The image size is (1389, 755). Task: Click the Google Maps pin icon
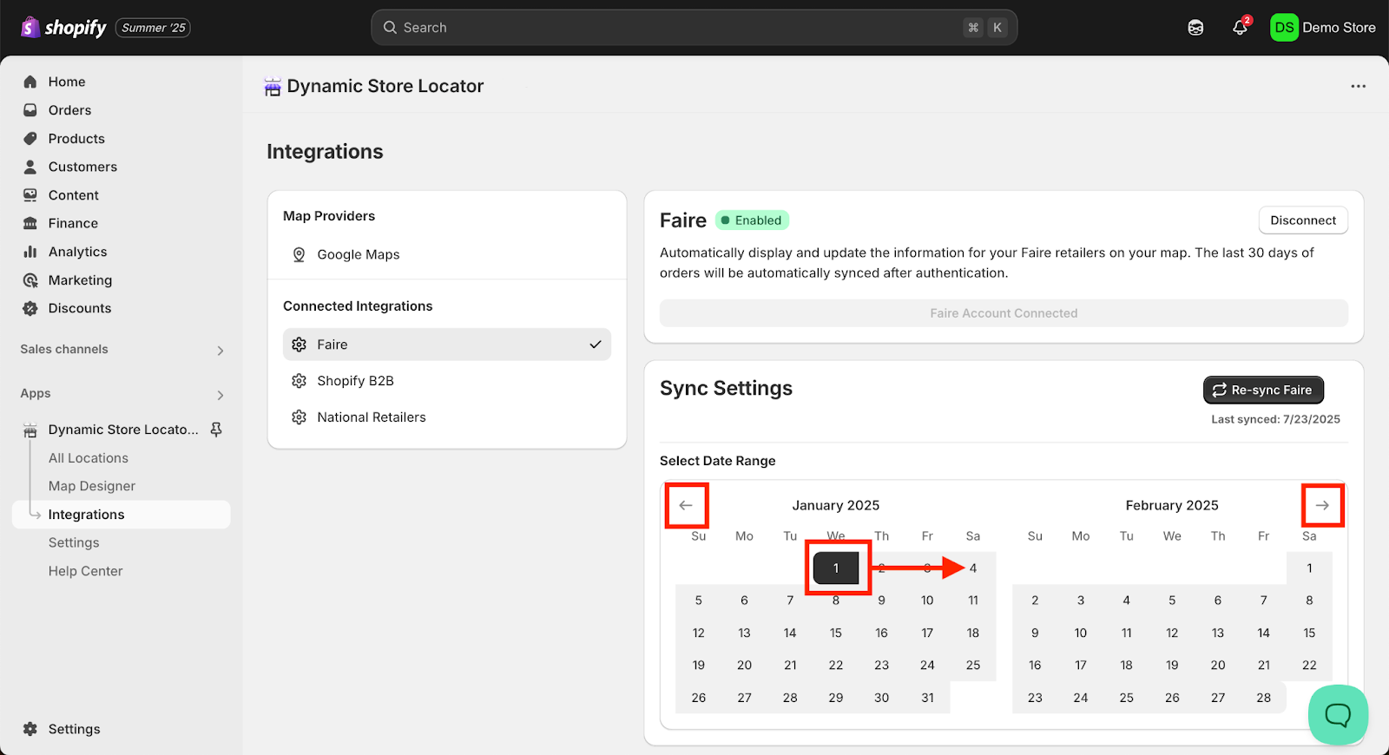click(x=299, y=254)
